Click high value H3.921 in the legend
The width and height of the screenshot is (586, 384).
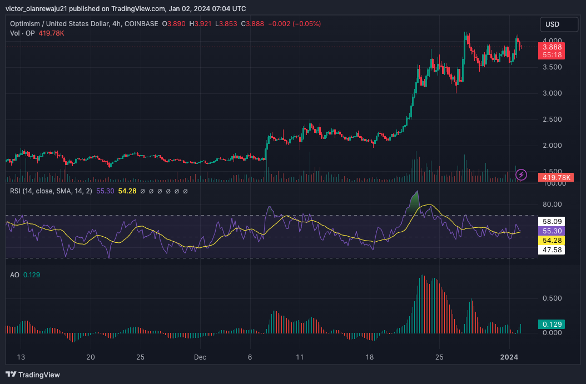[x=200, y=23]
